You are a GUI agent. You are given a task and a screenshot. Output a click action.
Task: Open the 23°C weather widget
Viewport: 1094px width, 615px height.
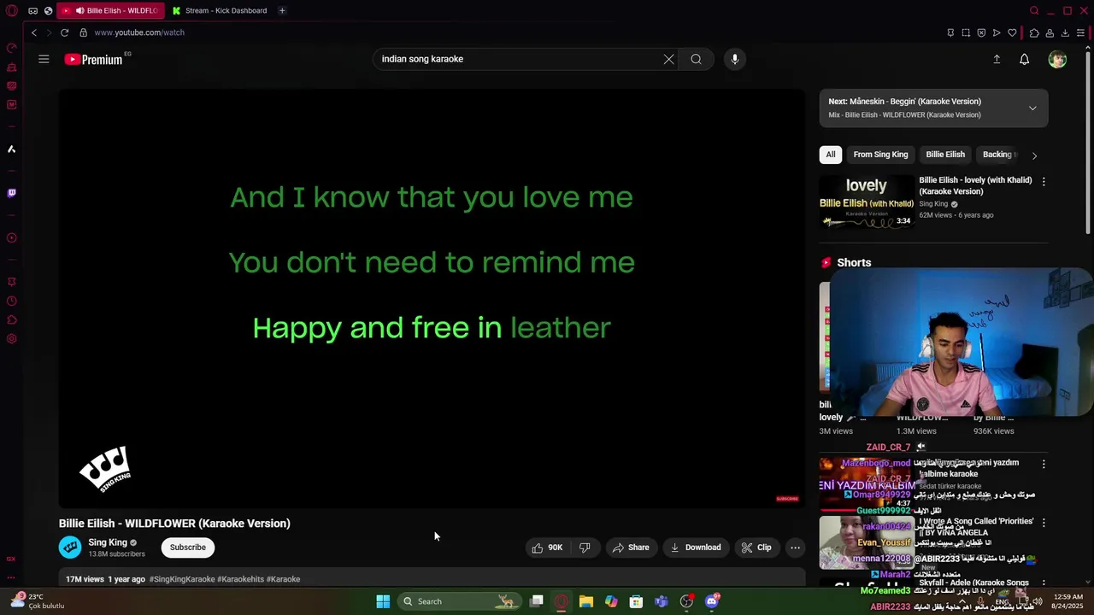click(38, 601)
